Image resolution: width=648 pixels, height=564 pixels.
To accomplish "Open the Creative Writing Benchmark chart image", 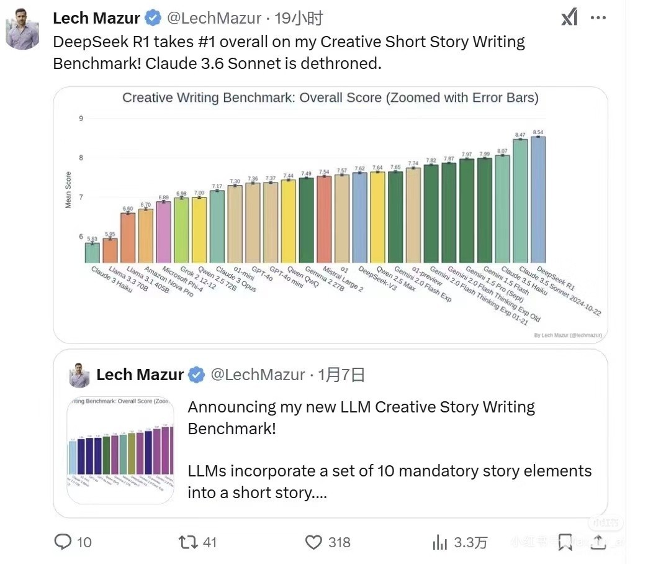I will click(330, 214).
